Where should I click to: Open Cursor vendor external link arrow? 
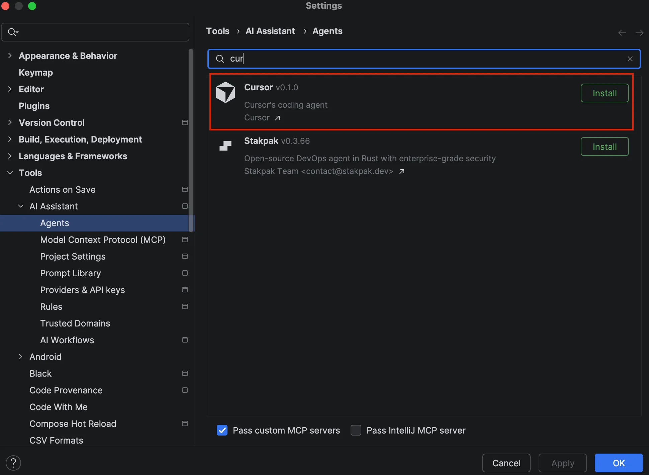tap(277, 118)
